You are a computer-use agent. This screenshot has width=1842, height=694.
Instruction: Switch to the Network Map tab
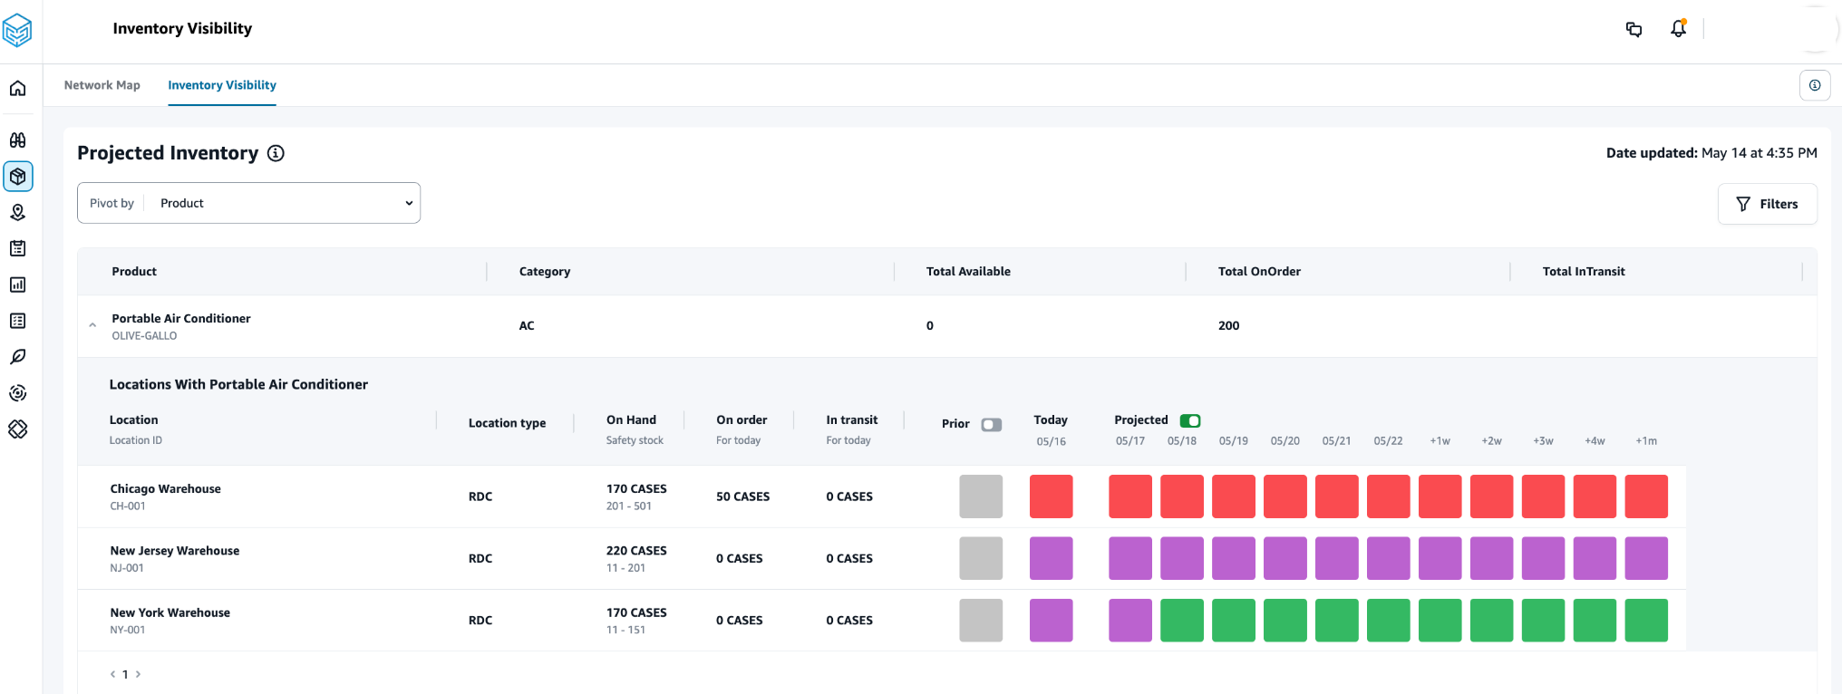(102, 85)
